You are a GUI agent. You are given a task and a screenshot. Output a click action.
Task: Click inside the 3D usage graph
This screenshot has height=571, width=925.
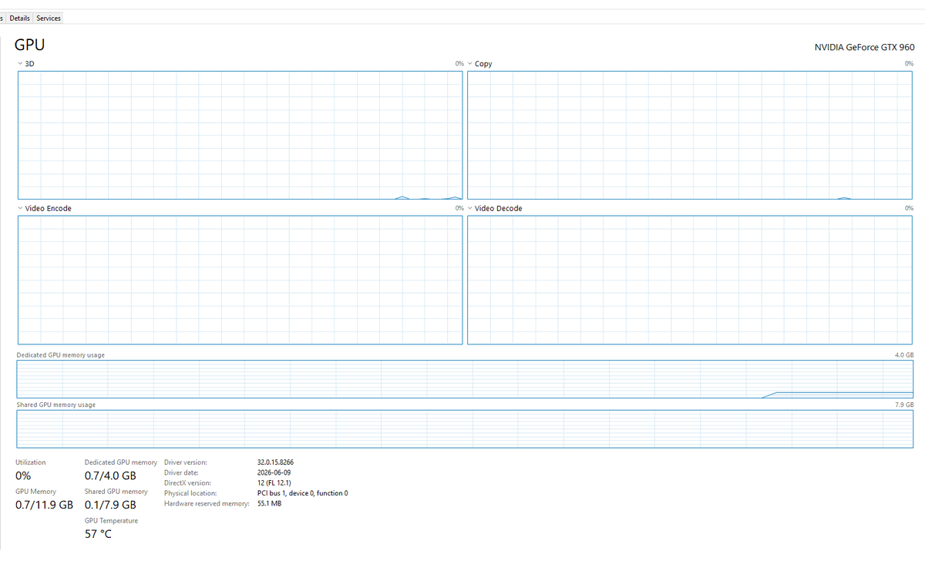240,135
